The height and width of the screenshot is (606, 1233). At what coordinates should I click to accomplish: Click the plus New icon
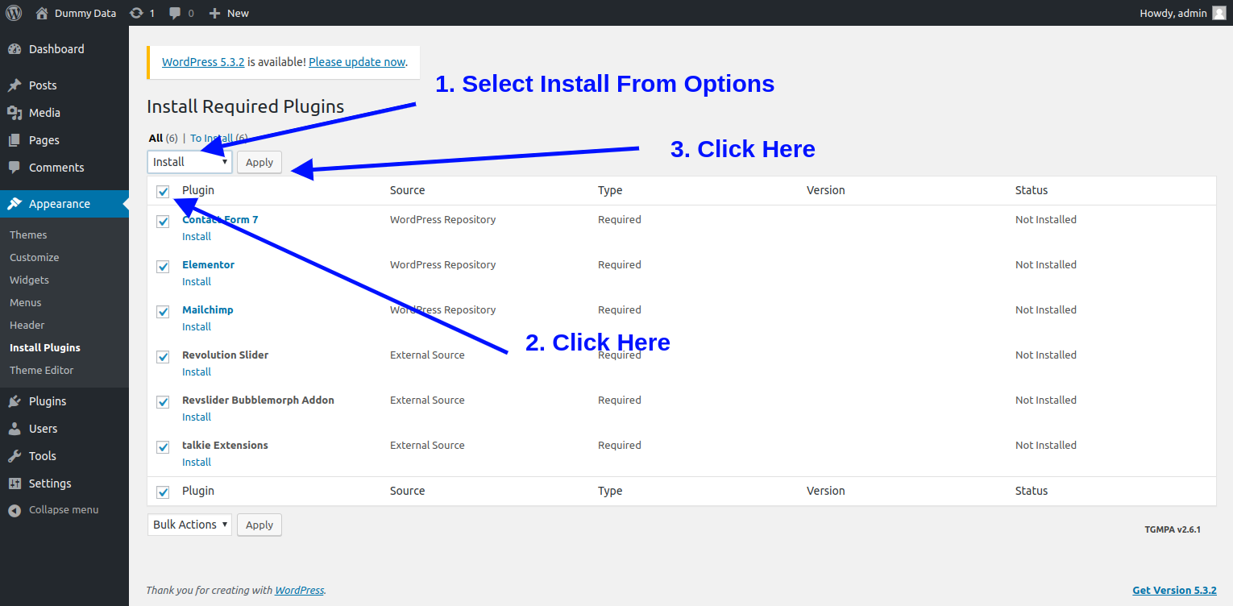click(214, 14)
